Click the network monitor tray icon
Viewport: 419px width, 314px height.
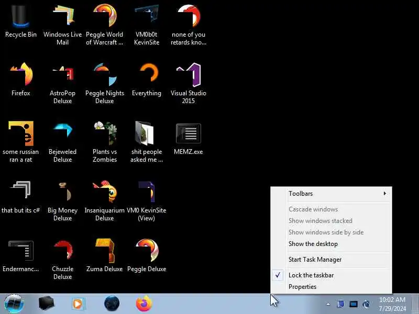click(353, 304)
